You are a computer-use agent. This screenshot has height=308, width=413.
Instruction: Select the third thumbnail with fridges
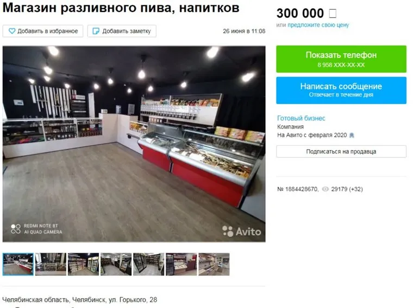[x=84, y=264]
